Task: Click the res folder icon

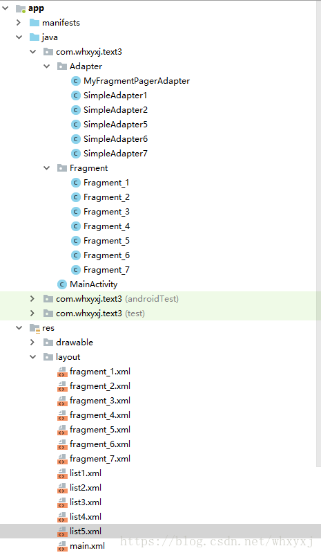Action: point(35,328)
